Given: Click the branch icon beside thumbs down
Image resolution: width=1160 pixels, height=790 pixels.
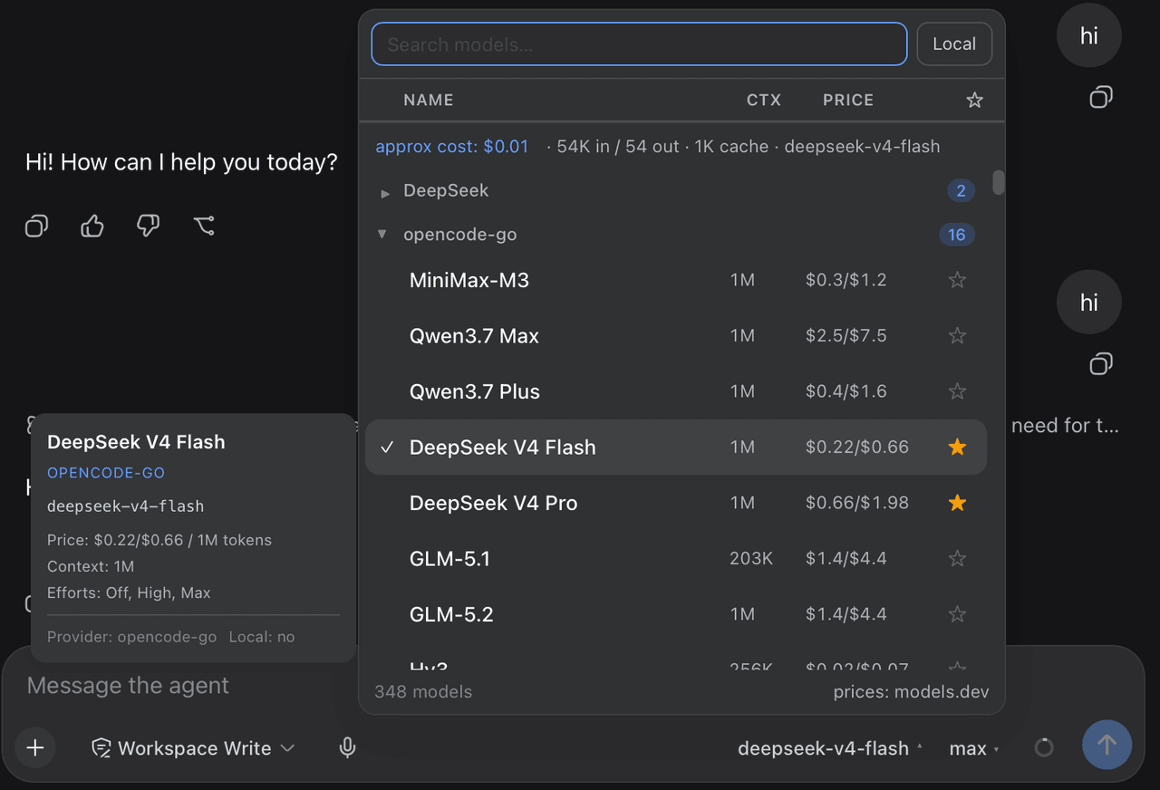Looking at the screenshot, I should pos(204,226).
